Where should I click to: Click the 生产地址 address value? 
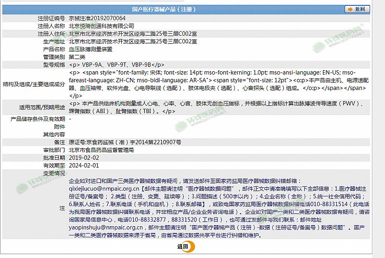[132, 41]
